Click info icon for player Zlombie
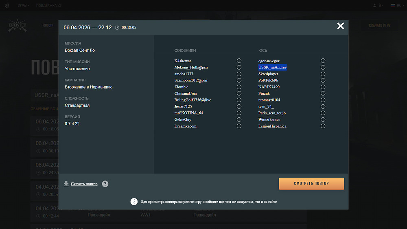This screenshot has width=407, height=229. click(239, 87)
